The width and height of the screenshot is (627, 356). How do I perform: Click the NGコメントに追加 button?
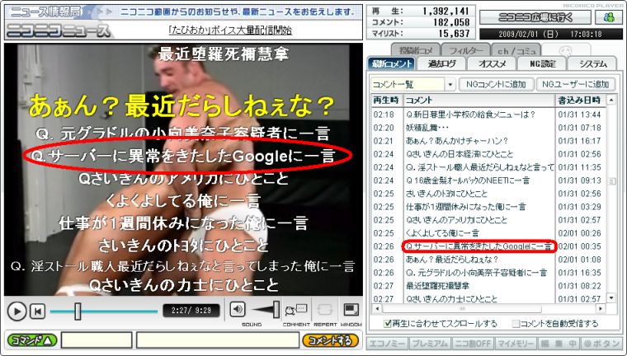(496, 84)
